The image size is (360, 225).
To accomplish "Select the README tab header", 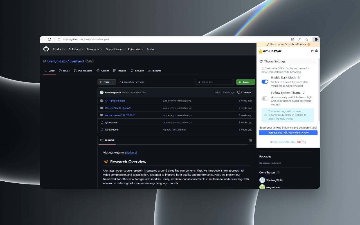I will tap(107, 140).
